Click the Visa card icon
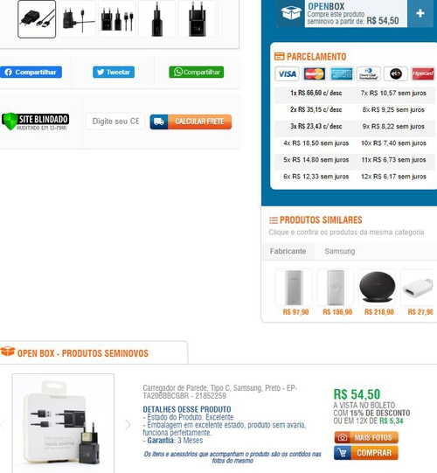Viewport: 437px width, 473px height. [x=287, y=74]
